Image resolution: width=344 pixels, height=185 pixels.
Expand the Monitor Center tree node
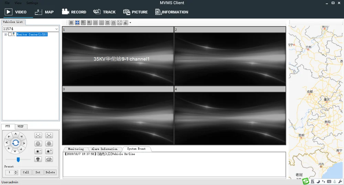[x=6, y=34]
